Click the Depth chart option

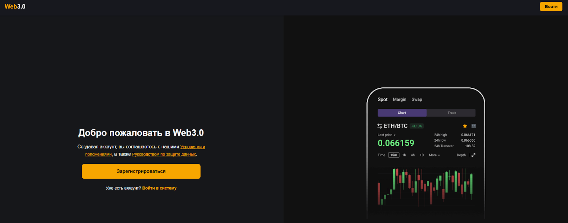point(461,155)
